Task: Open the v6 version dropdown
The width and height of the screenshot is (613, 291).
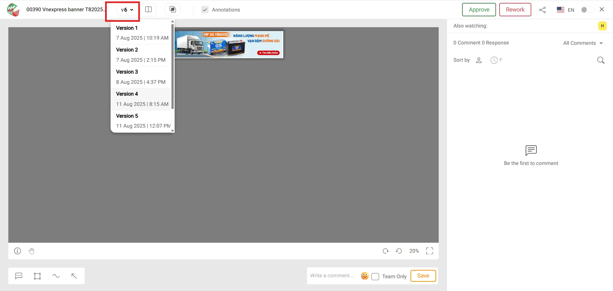Action: 127,10
